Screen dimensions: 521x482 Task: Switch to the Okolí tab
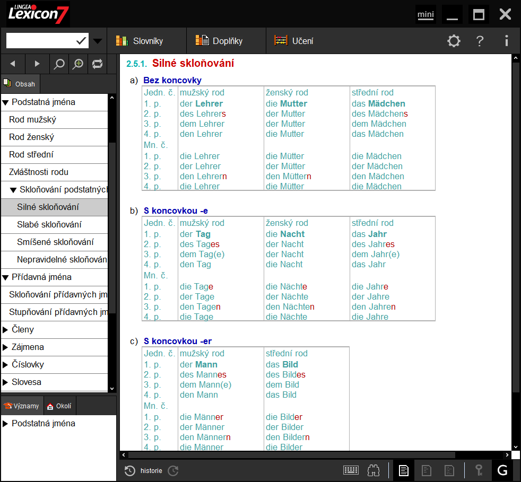point(60,406)
